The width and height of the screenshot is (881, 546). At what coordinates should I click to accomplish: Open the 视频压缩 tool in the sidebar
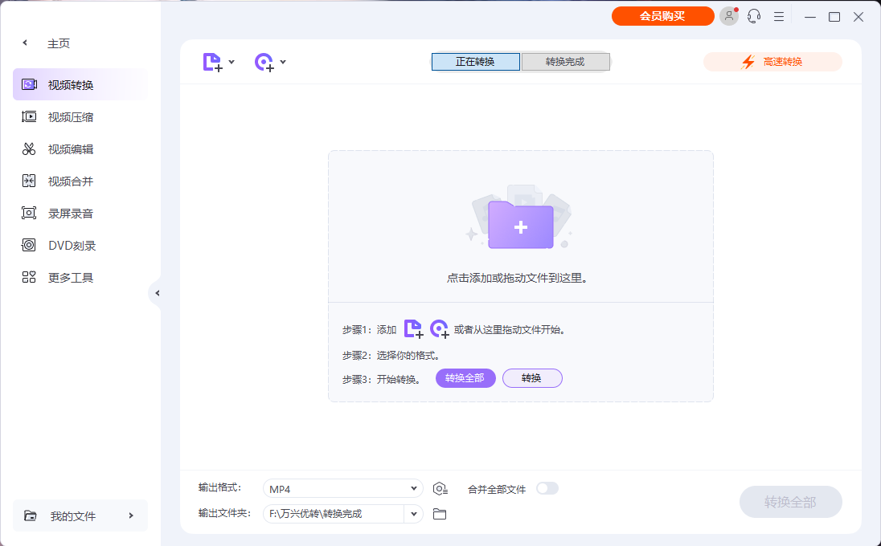pyautogui.click(x=72, y=116)
